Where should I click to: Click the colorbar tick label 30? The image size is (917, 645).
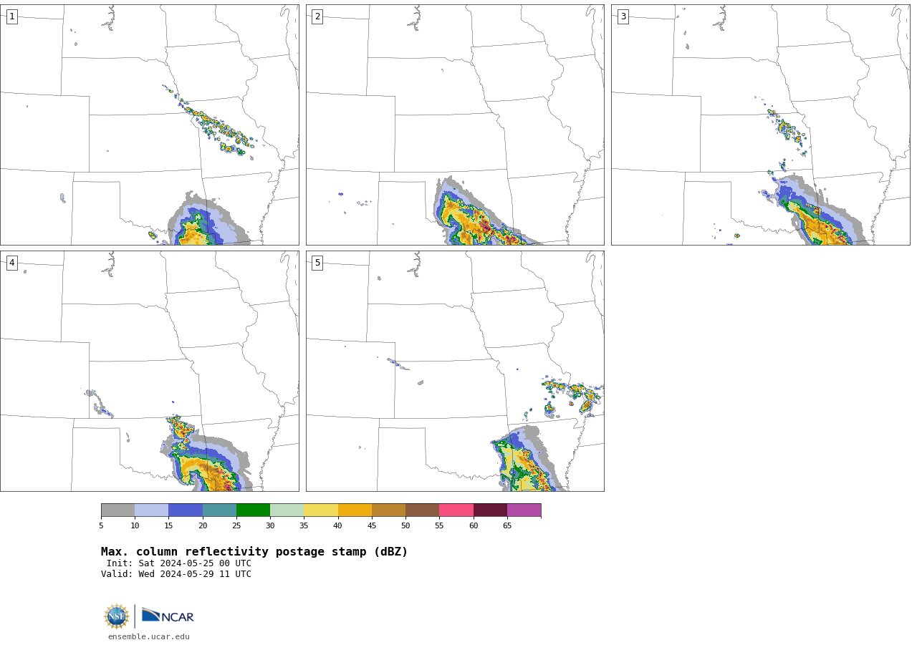click(x=270, y=526)
